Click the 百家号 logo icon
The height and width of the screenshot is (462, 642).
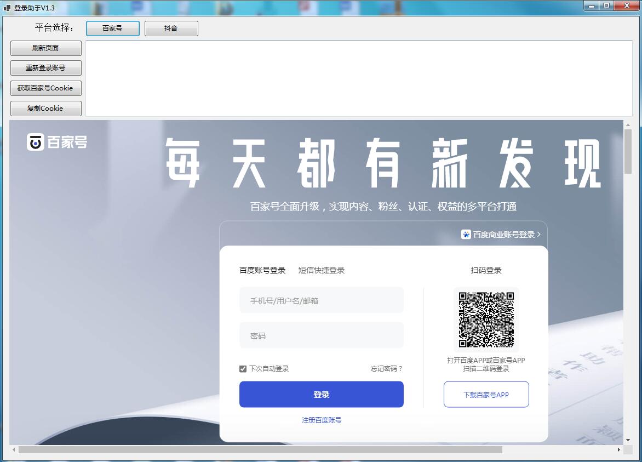36,142
